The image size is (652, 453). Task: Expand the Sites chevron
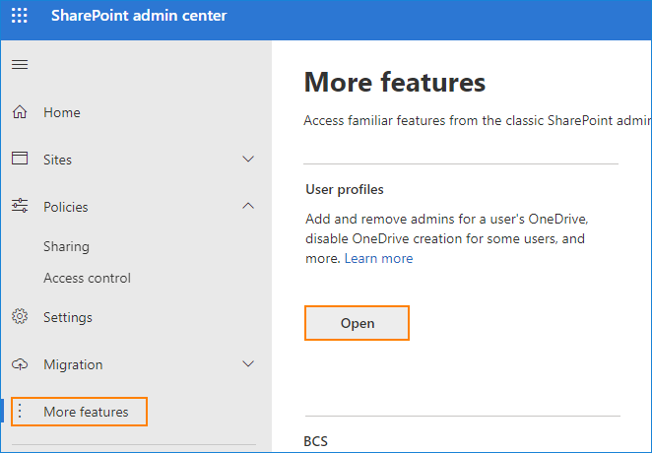click(248, 160)
